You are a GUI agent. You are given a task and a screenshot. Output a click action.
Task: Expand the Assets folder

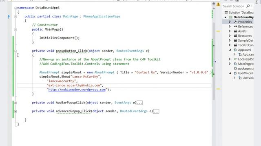(x=230, y=31)
